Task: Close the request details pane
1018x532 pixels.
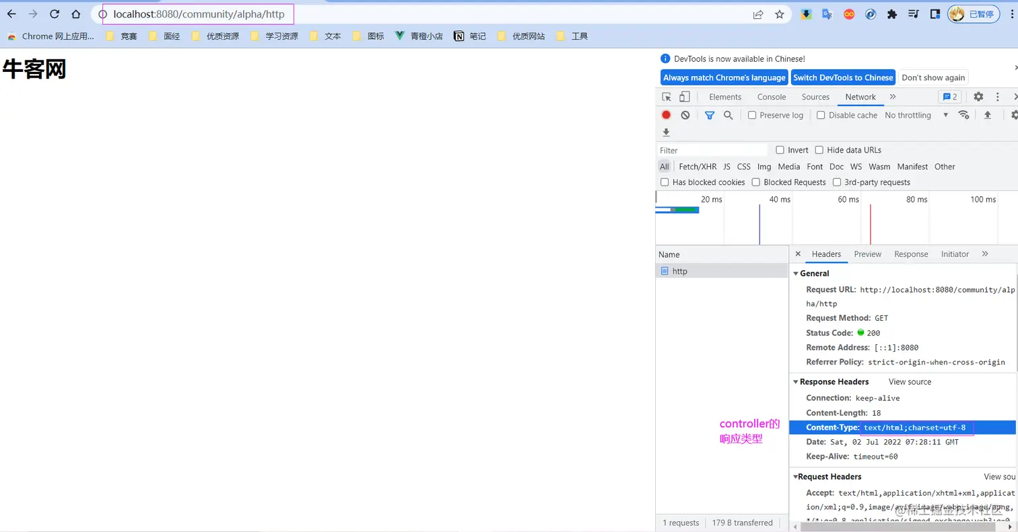Action: (x=798, y=254)
